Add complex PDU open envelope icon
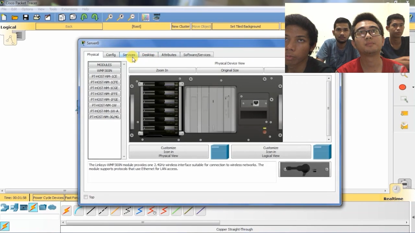 click(x=404, y=125)
